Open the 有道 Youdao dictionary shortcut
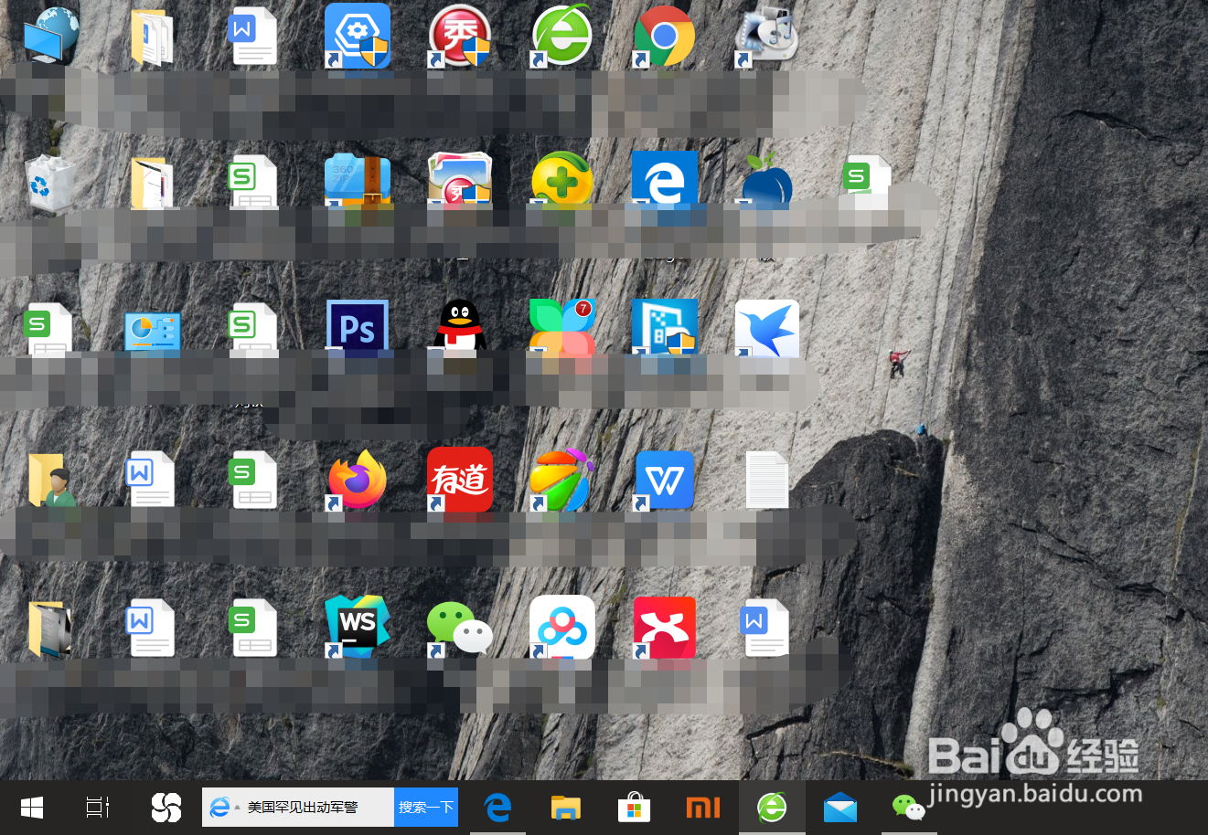Screen dimensions: 1208x835 click(460, 479)
